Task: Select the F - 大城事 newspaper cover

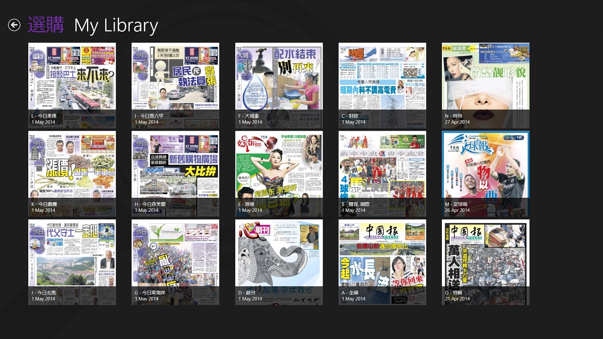Action: [279, 79]
